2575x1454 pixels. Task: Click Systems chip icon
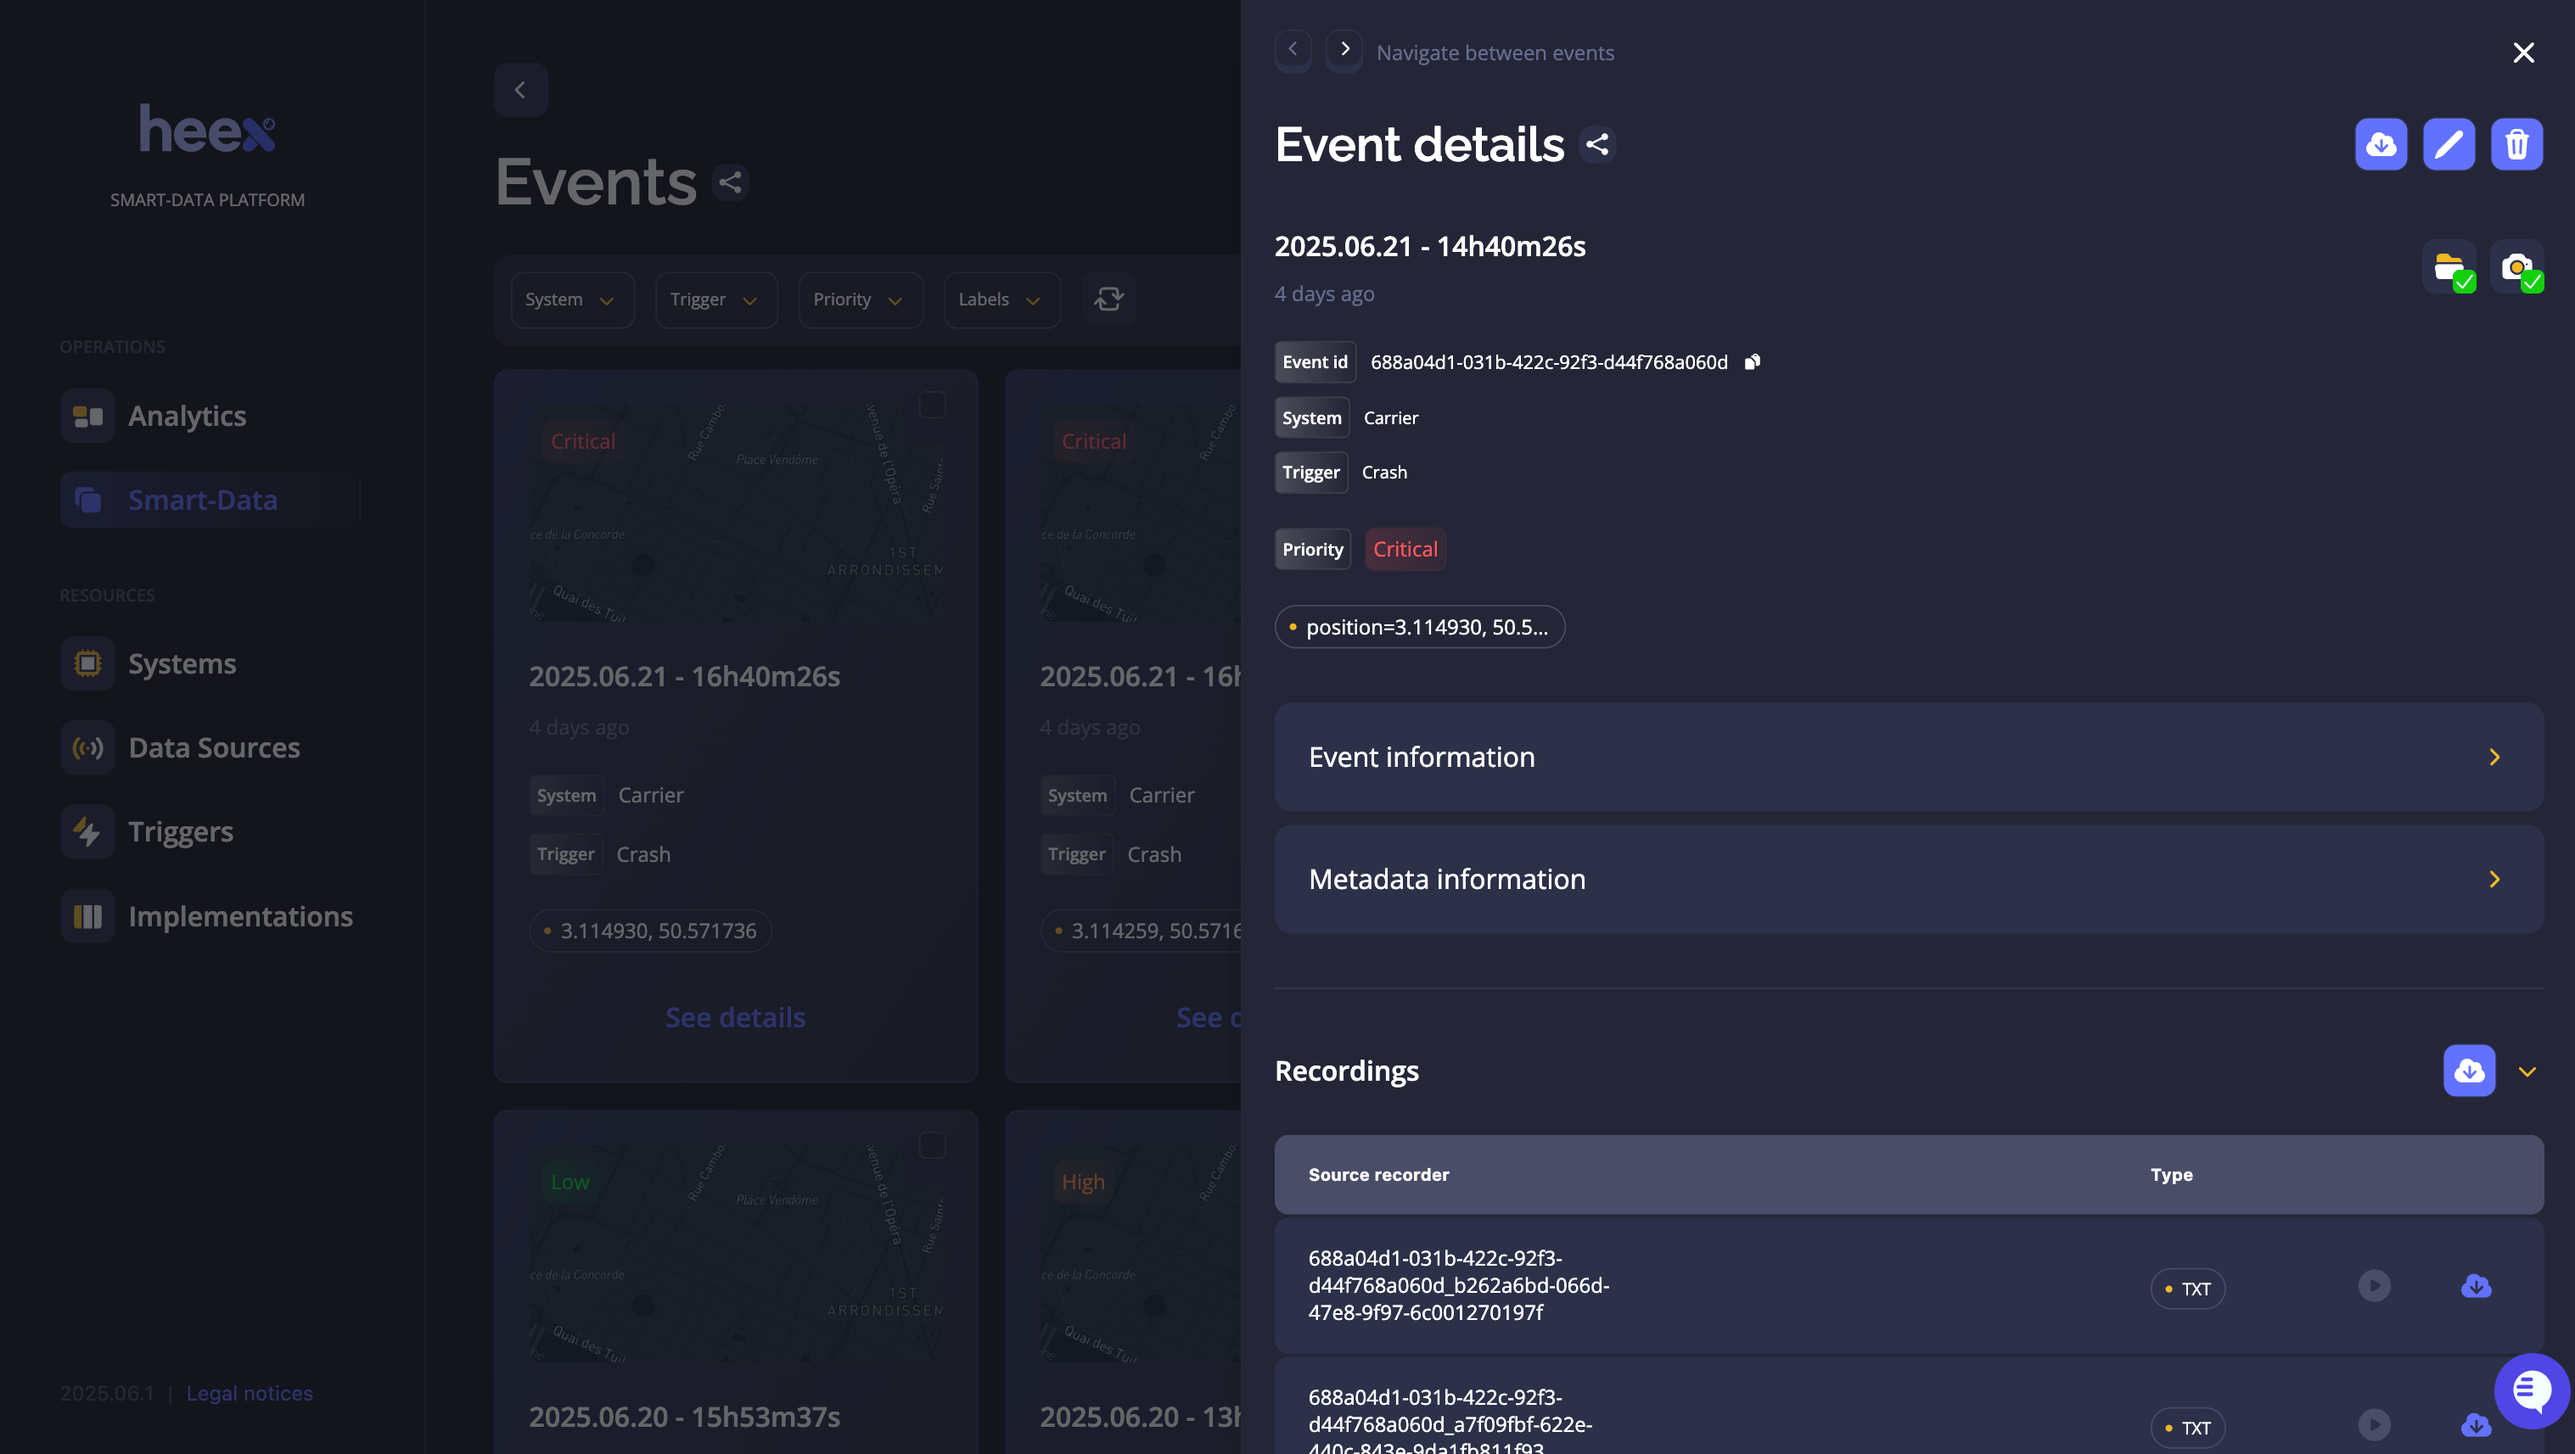tap(88, 663)
